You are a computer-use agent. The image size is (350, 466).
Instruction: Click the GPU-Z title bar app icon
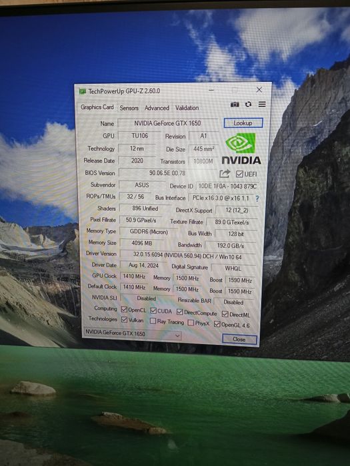[x=83, y=91]
